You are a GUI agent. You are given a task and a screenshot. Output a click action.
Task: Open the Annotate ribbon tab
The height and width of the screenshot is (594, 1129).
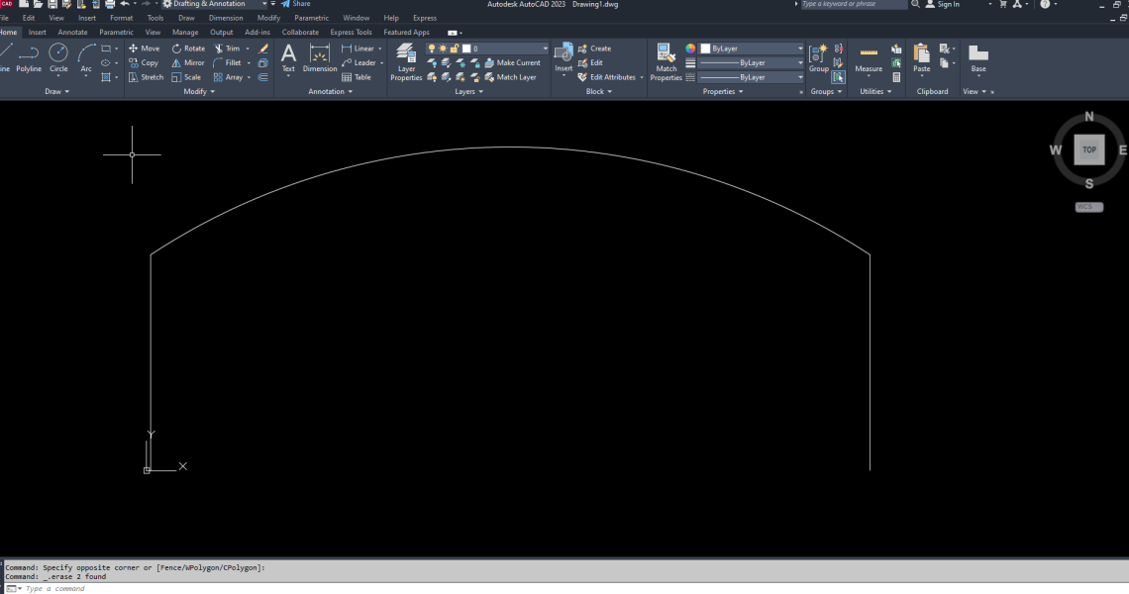click(x=72, y=33)
